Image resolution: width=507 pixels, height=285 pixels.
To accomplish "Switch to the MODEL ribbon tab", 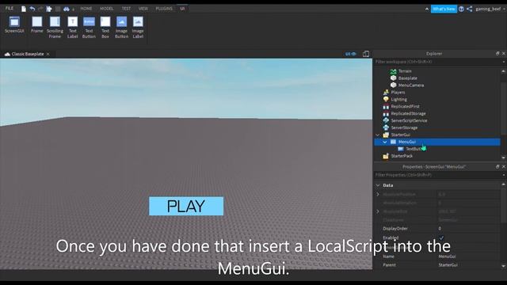I will coord(106,9).
